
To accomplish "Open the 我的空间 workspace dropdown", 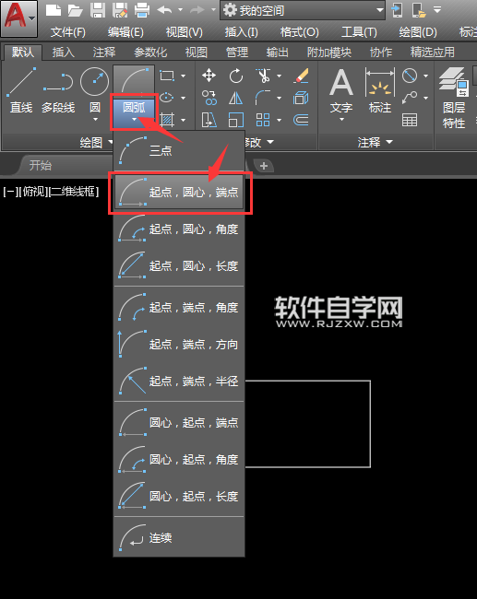I will pos(303,10).
